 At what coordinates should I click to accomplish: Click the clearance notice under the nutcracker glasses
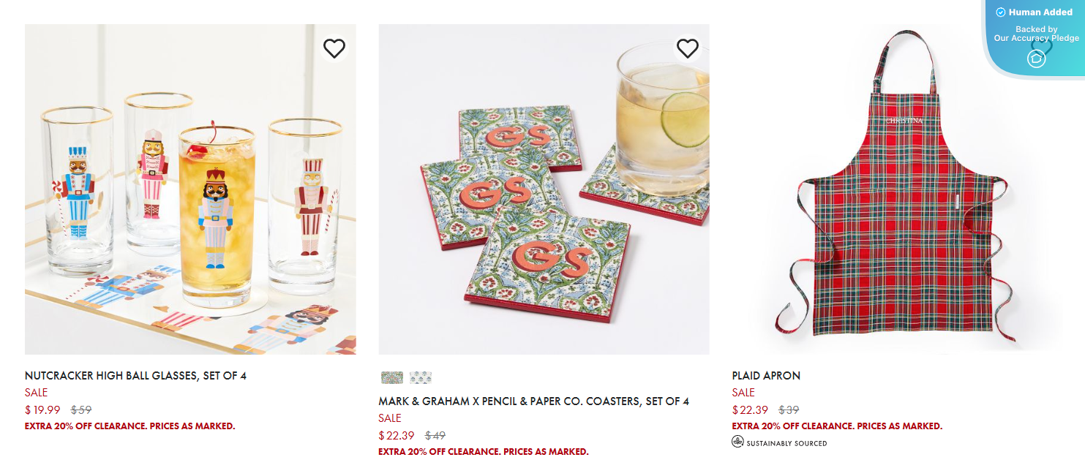tap(130, 426)
